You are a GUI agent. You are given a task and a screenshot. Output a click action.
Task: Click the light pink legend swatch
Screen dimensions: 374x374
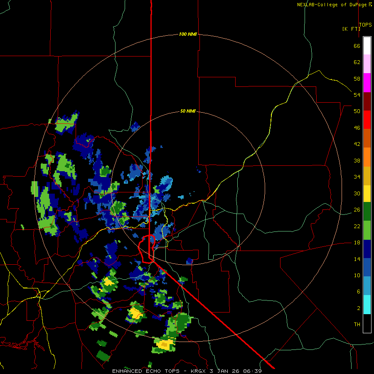[367, 64]
